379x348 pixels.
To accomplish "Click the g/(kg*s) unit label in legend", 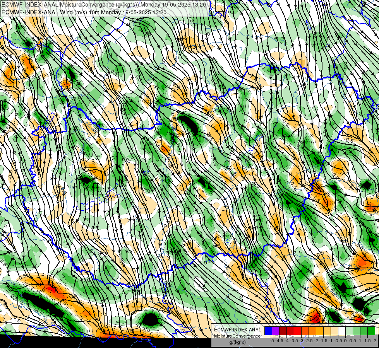I will pyautogui.click(x=238, y=342).
